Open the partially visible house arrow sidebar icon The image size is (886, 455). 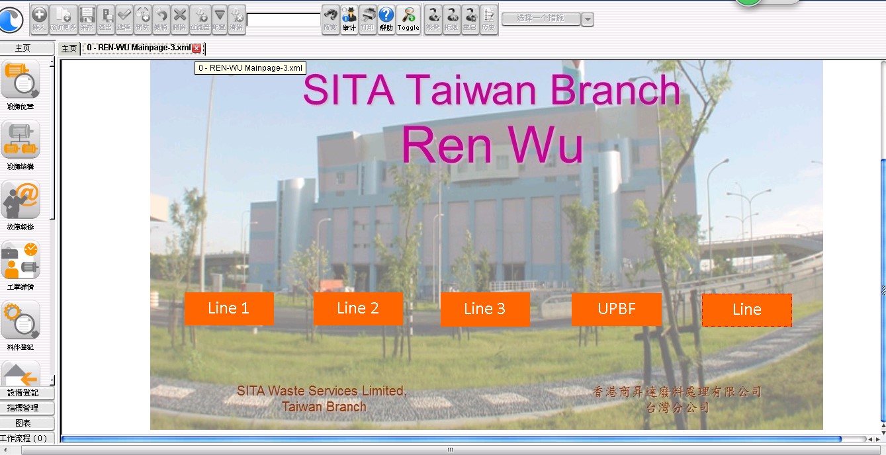coord(21,374)
